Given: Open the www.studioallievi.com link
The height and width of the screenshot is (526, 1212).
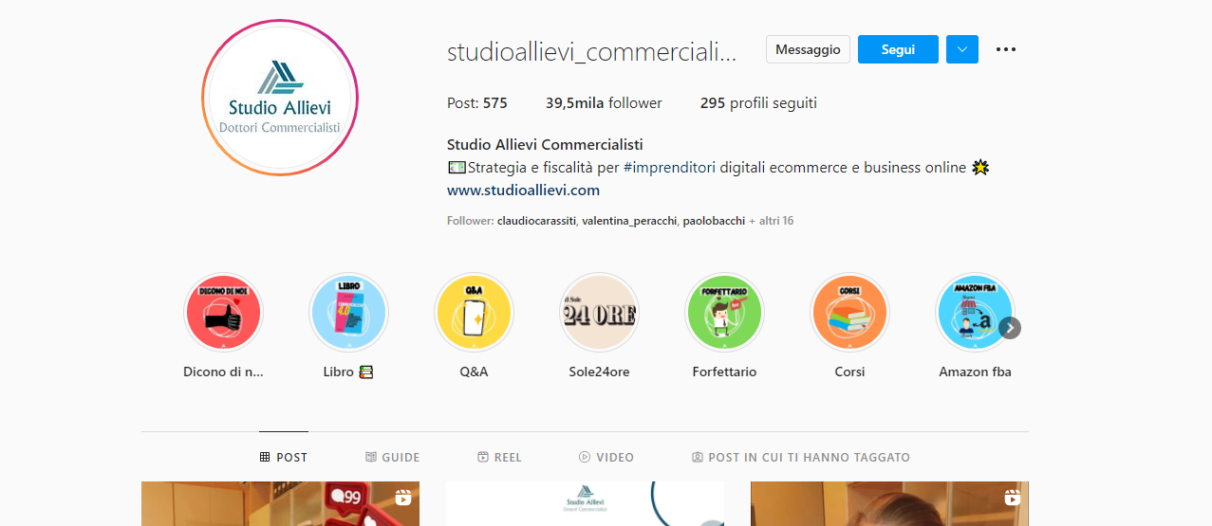Looking at the screenshot, I should [523, 190].
